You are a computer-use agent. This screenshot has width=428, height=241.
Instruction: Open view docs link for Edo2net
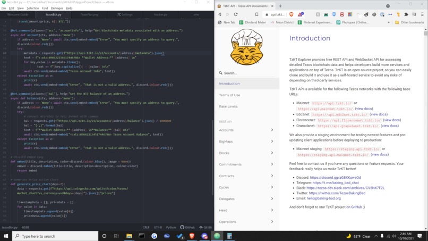379,114
